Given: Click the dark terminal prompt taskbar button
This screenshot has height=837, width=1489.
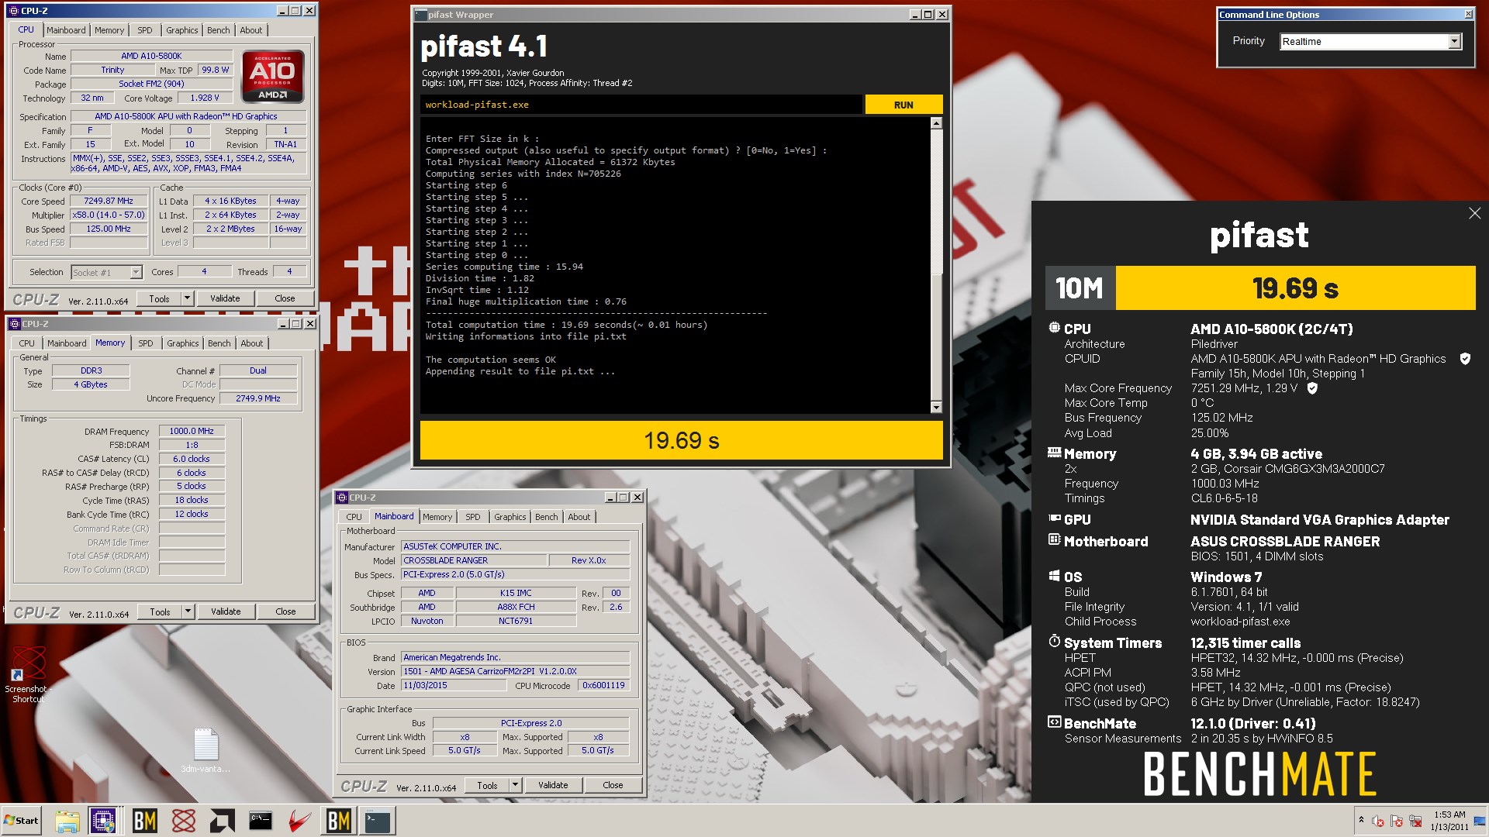Looking at the screenshot, I should pos(378,821).
